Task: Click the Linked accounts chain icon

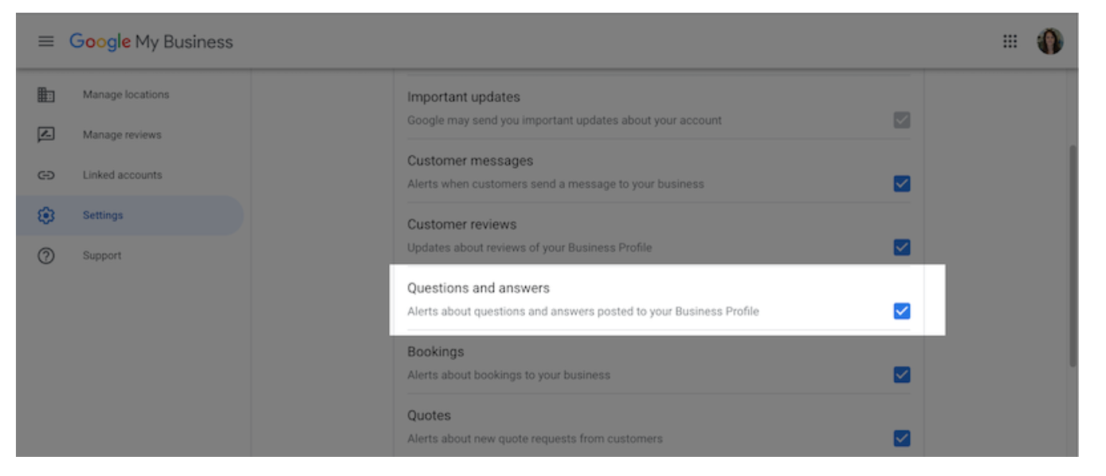Action: click(x=46, y=175)
